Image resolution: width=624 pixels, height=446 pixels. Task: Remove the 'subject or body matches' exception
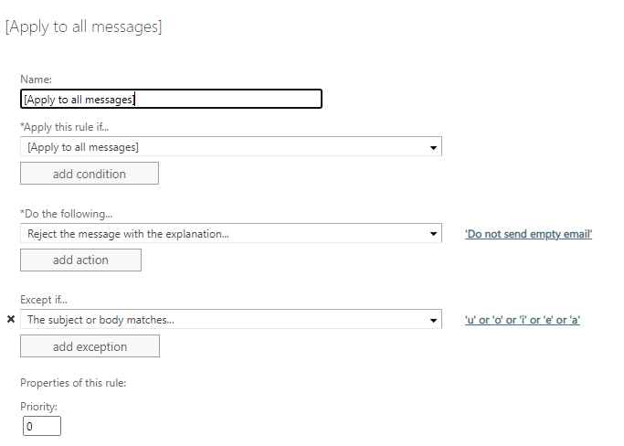pyautogui.click(x=11, y=320)
